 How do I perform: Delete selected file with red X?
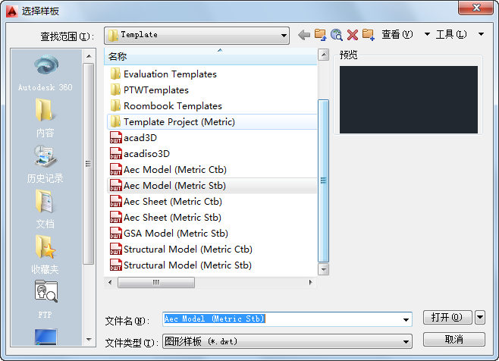click(x=353, y=35)
